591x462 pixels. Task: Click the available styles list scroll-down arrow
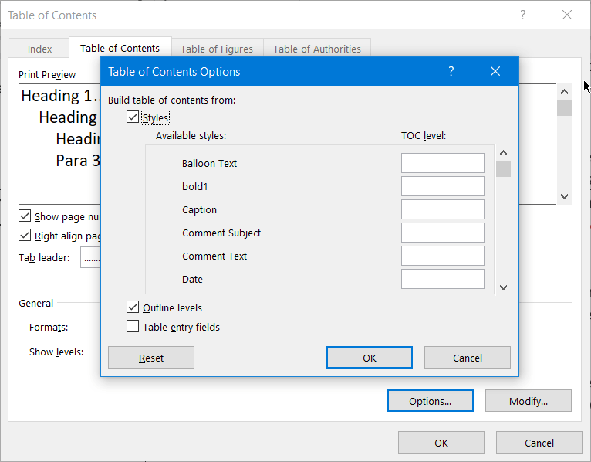(503, 287)
